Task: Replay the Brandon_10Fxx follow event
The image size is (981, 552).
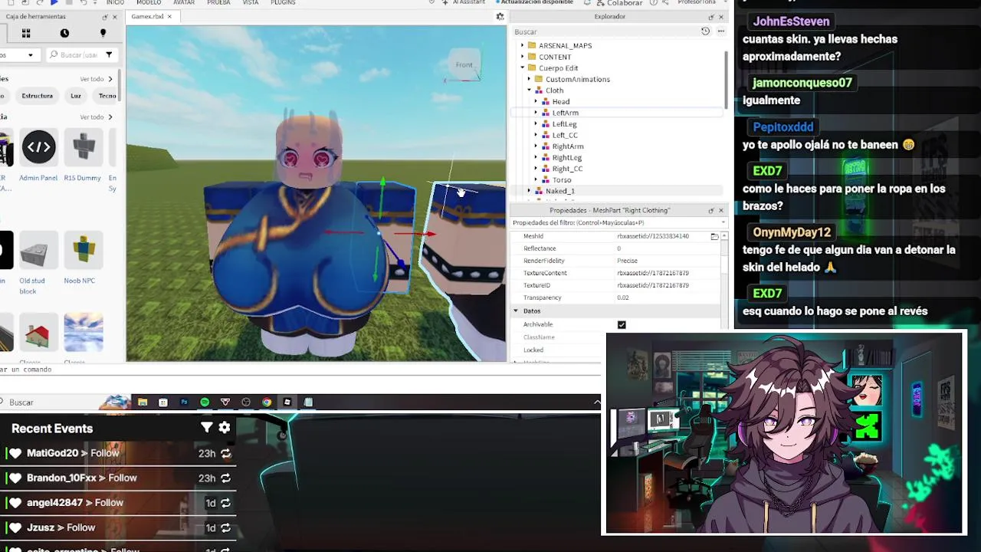Action: pyautogui.click(x=225, y=478)
